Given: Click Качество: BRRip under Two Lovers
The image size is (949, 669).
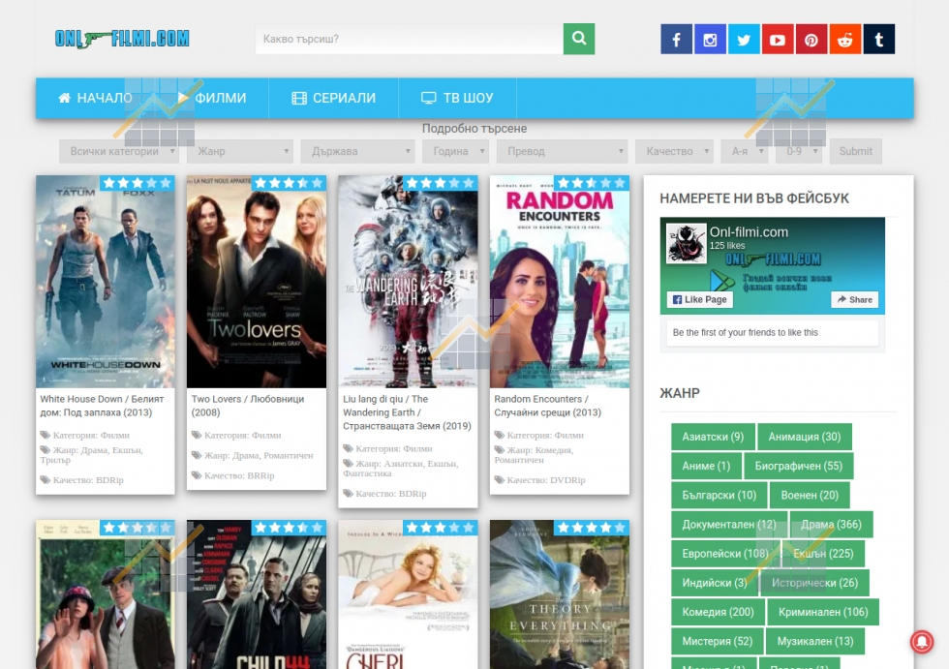Looking at the screenshot, I should (x=233, y=476).
